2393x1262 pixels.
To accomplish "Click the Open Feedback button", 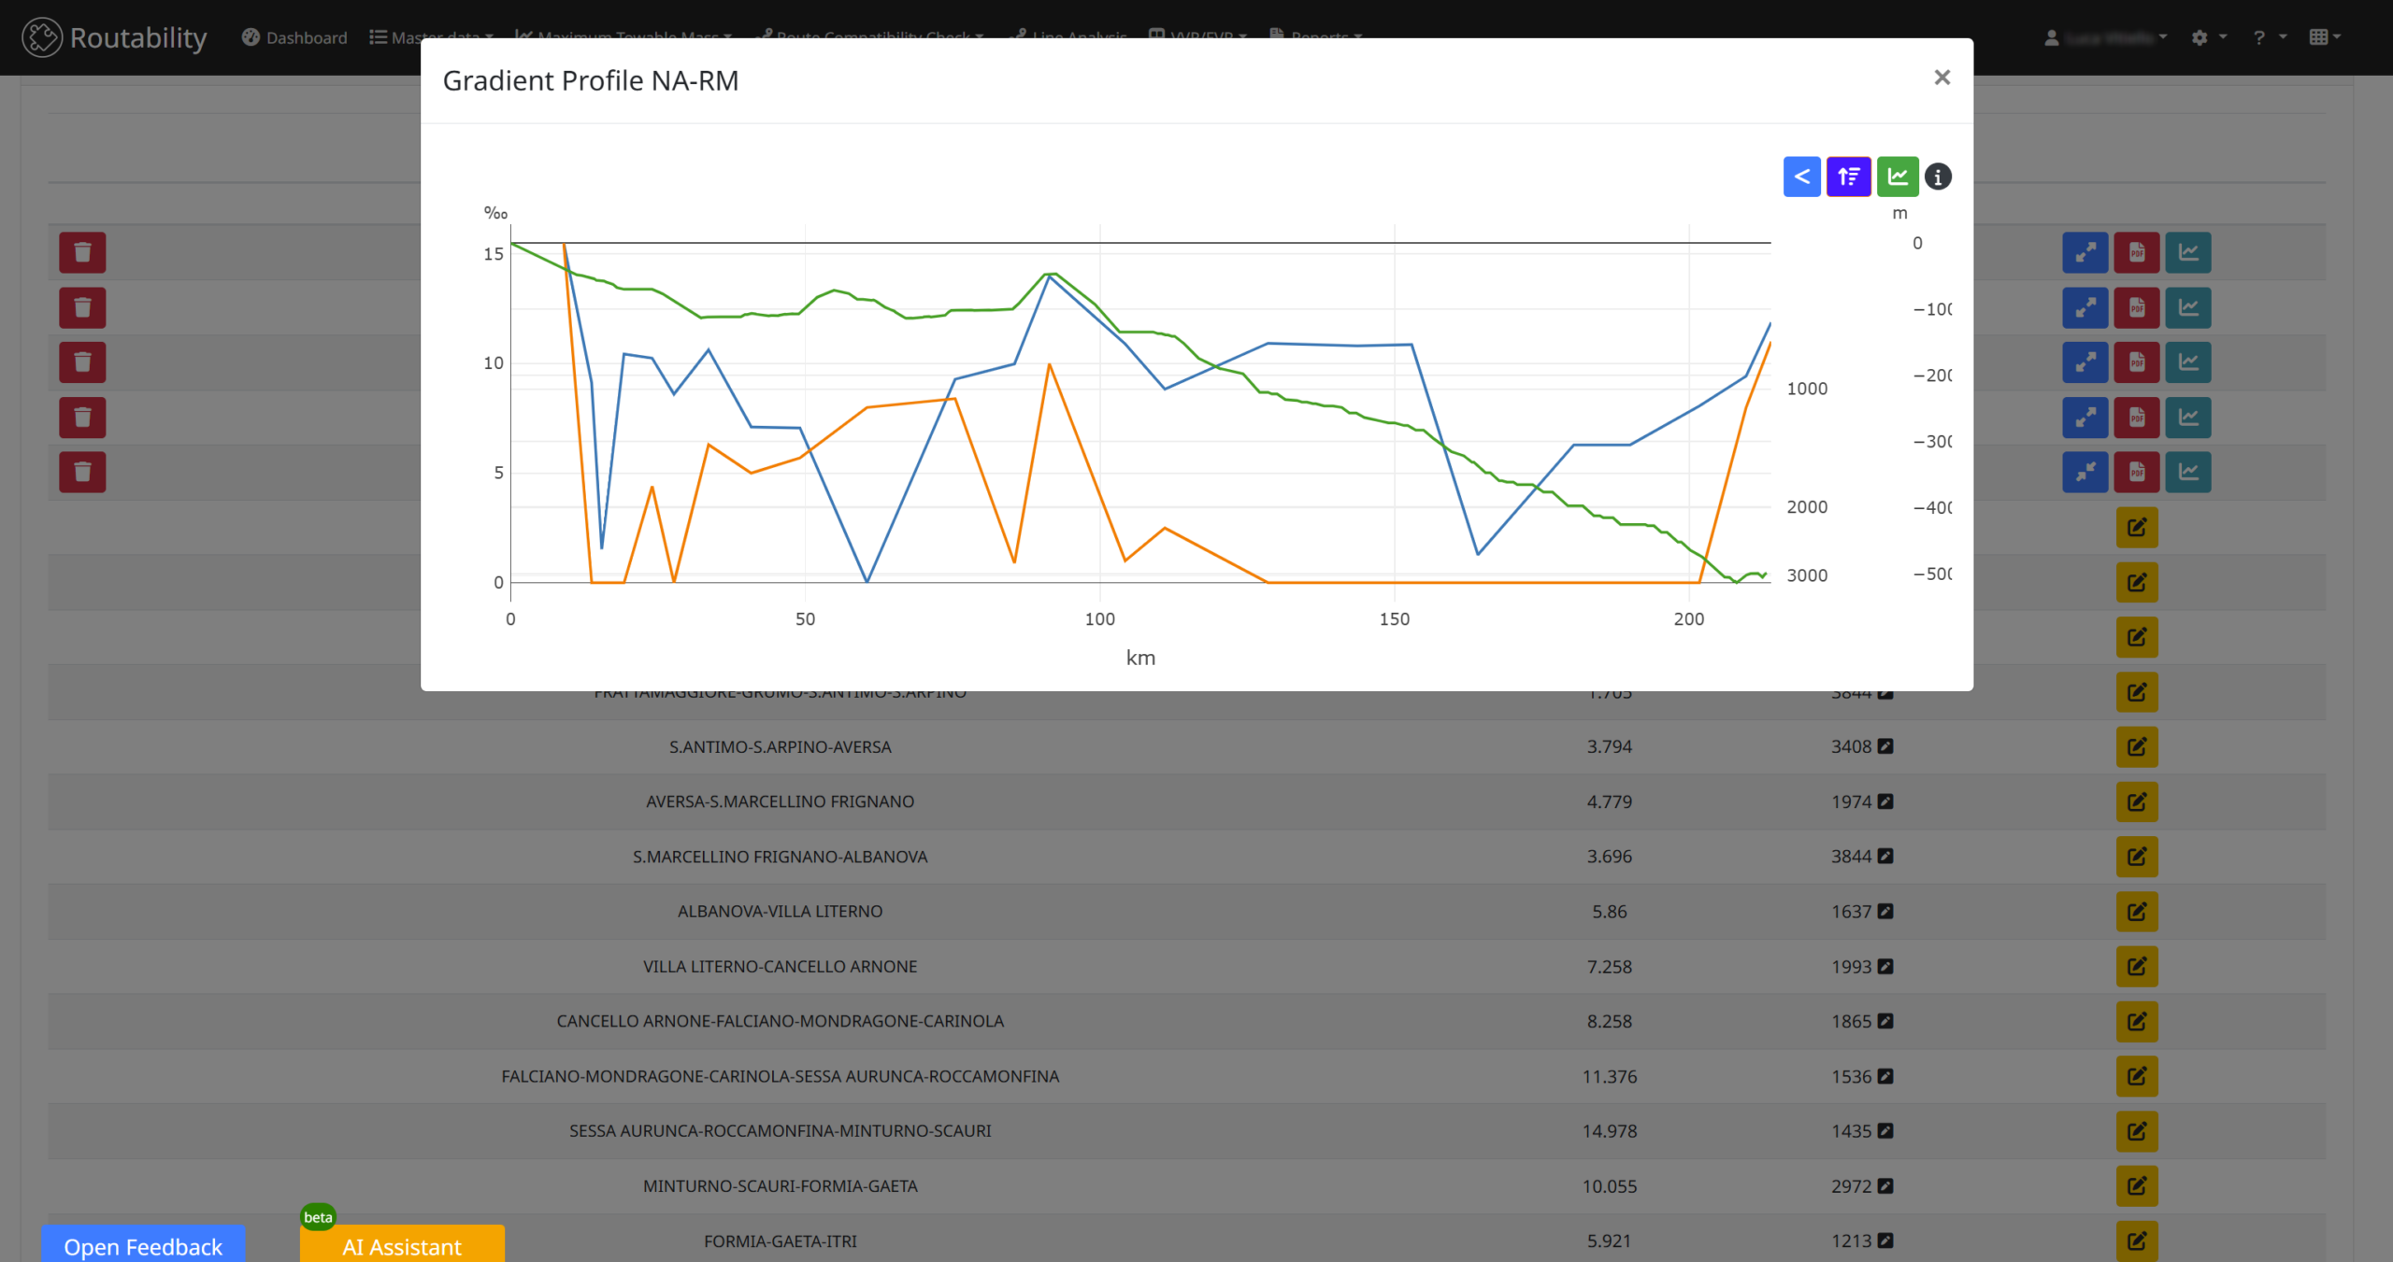I will click(x=143, y=1245).
